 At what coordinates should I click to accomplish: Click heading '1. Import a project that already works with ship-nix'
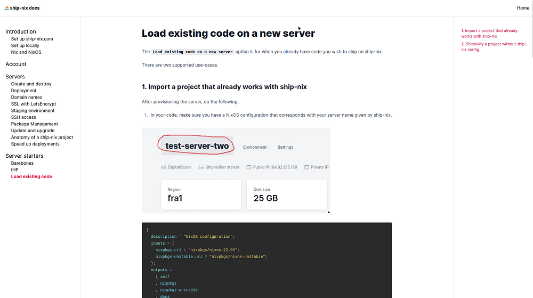(224, 87)
